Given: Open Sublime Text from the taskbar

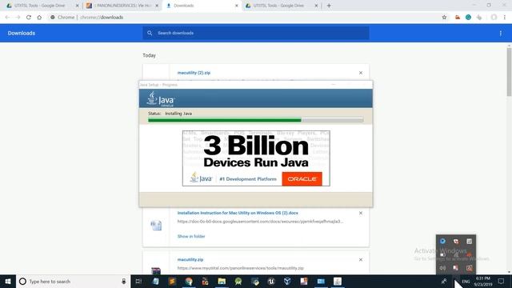Looking at the screenshot, I should pyautogui.click(x=172, y=282).
